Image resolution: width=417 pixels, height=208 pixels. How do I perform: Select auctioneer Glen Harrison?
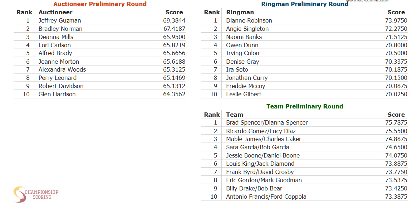click(57, 94)
